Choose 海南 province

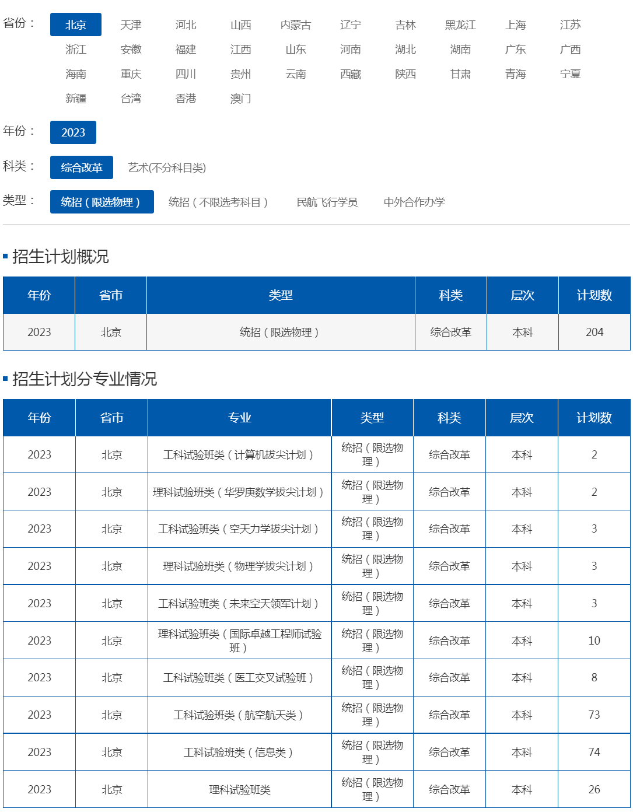[76, 73]
